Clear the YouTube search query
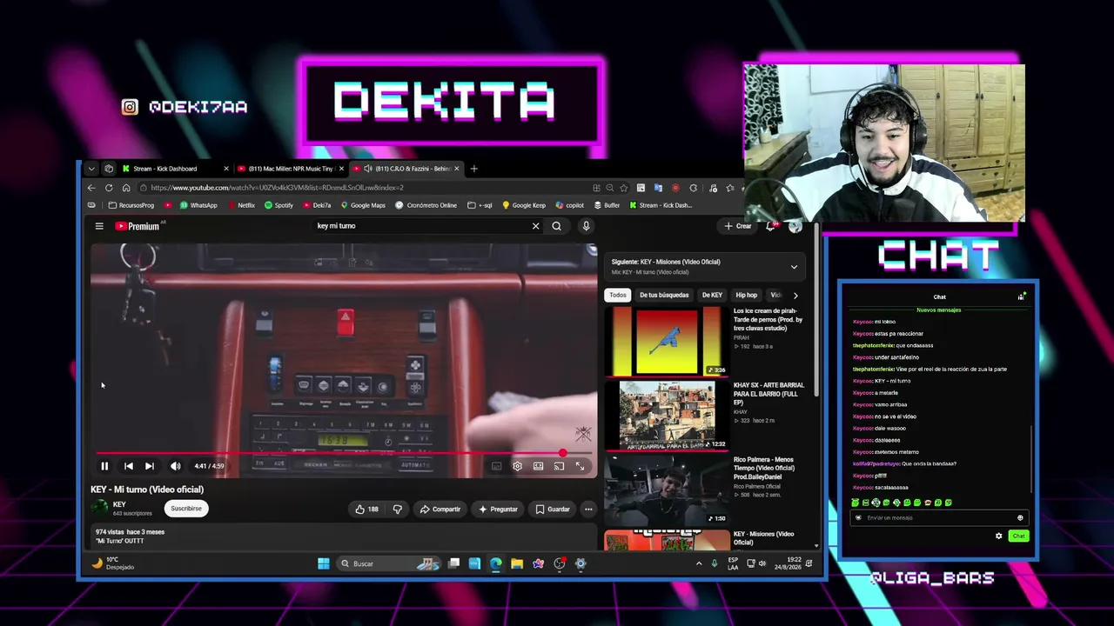1114x626 pixels. [x=535, y=226]
